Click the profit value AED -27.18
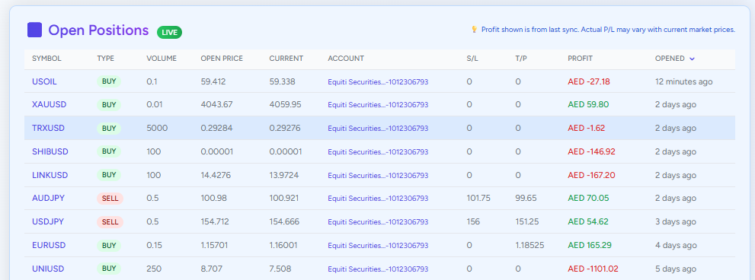755x280 pixels. [x=589, y=81]
